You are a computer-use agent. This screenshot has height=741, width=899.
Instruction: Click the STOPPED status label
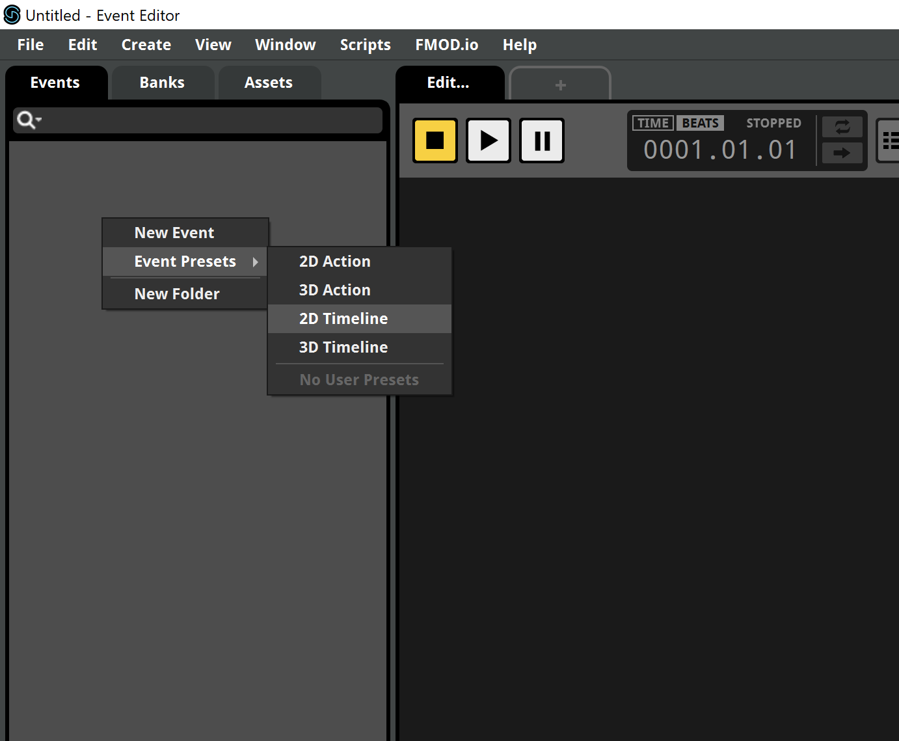pyautogui.click(x=773, y=123)
